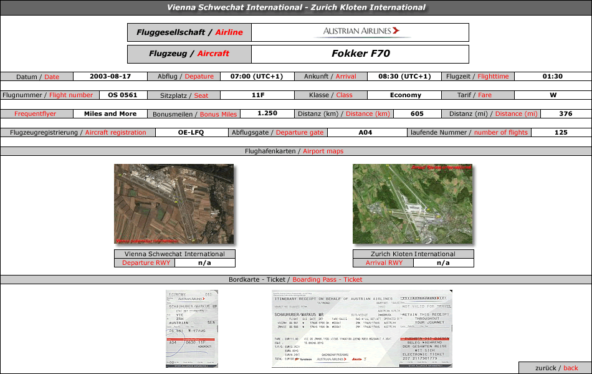
Task: Click the Fokker F70 aircraft name
Action: [360, 54]
